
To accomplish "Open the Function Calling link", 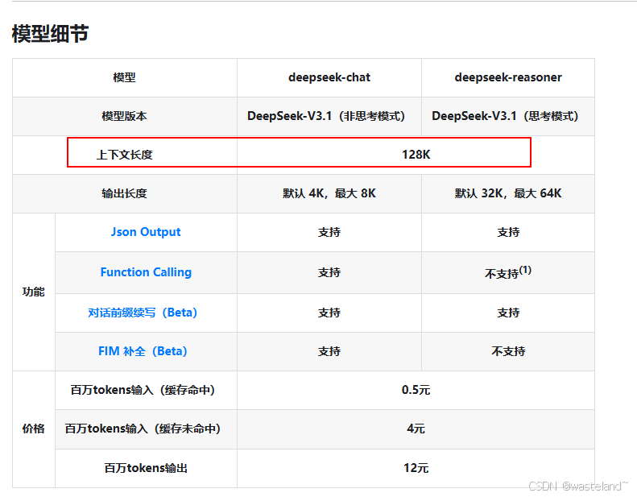I will pos(146,272).
